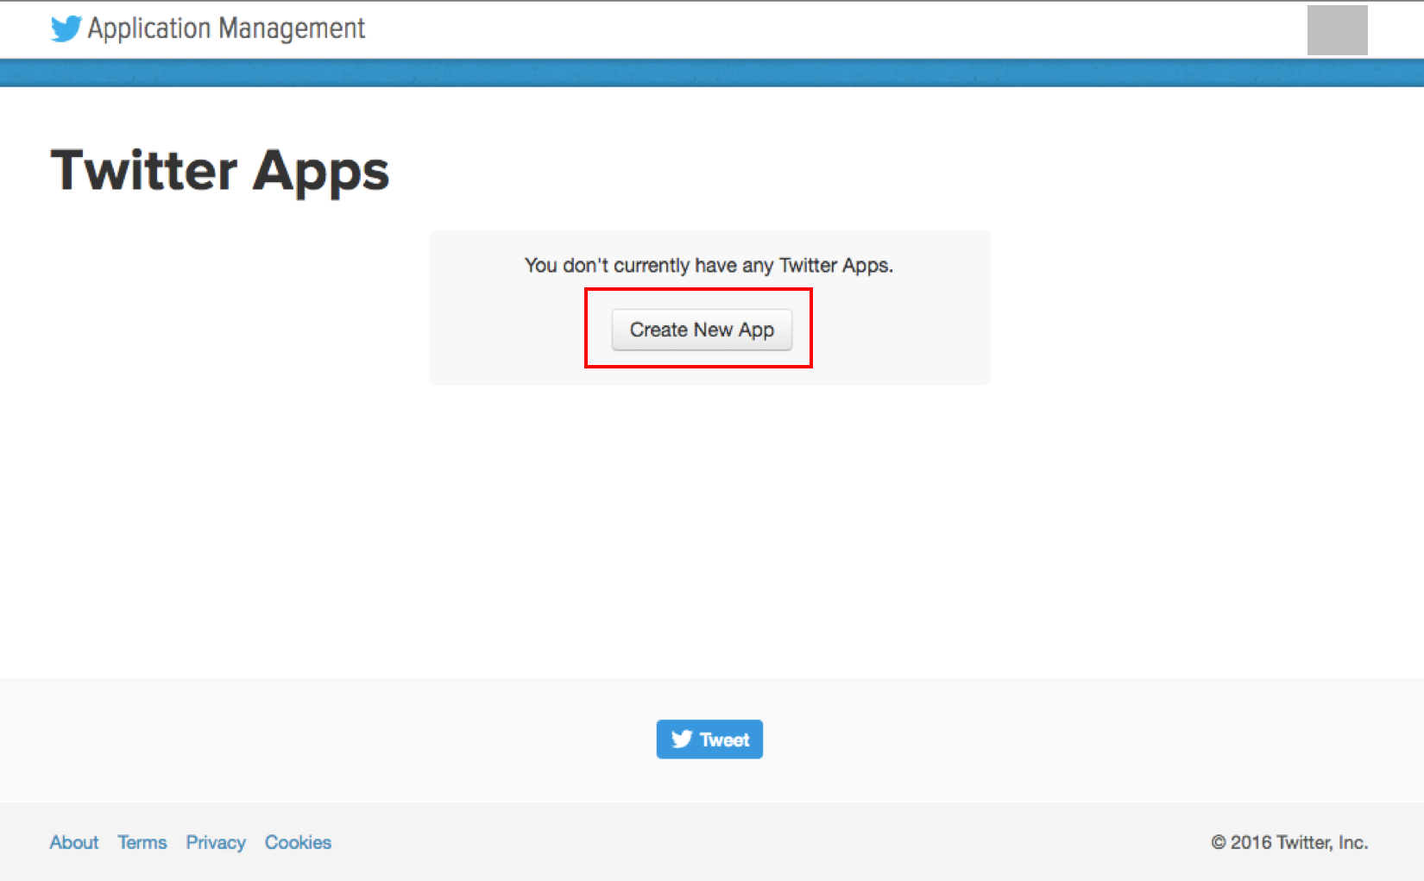Open the Terms footer link

click(x=142, y=842)
